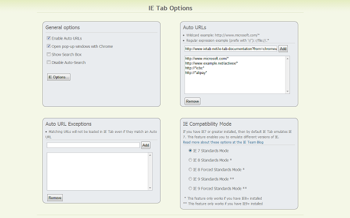Click Remove under the Auto URL Exceptions list

click(55, 197)
